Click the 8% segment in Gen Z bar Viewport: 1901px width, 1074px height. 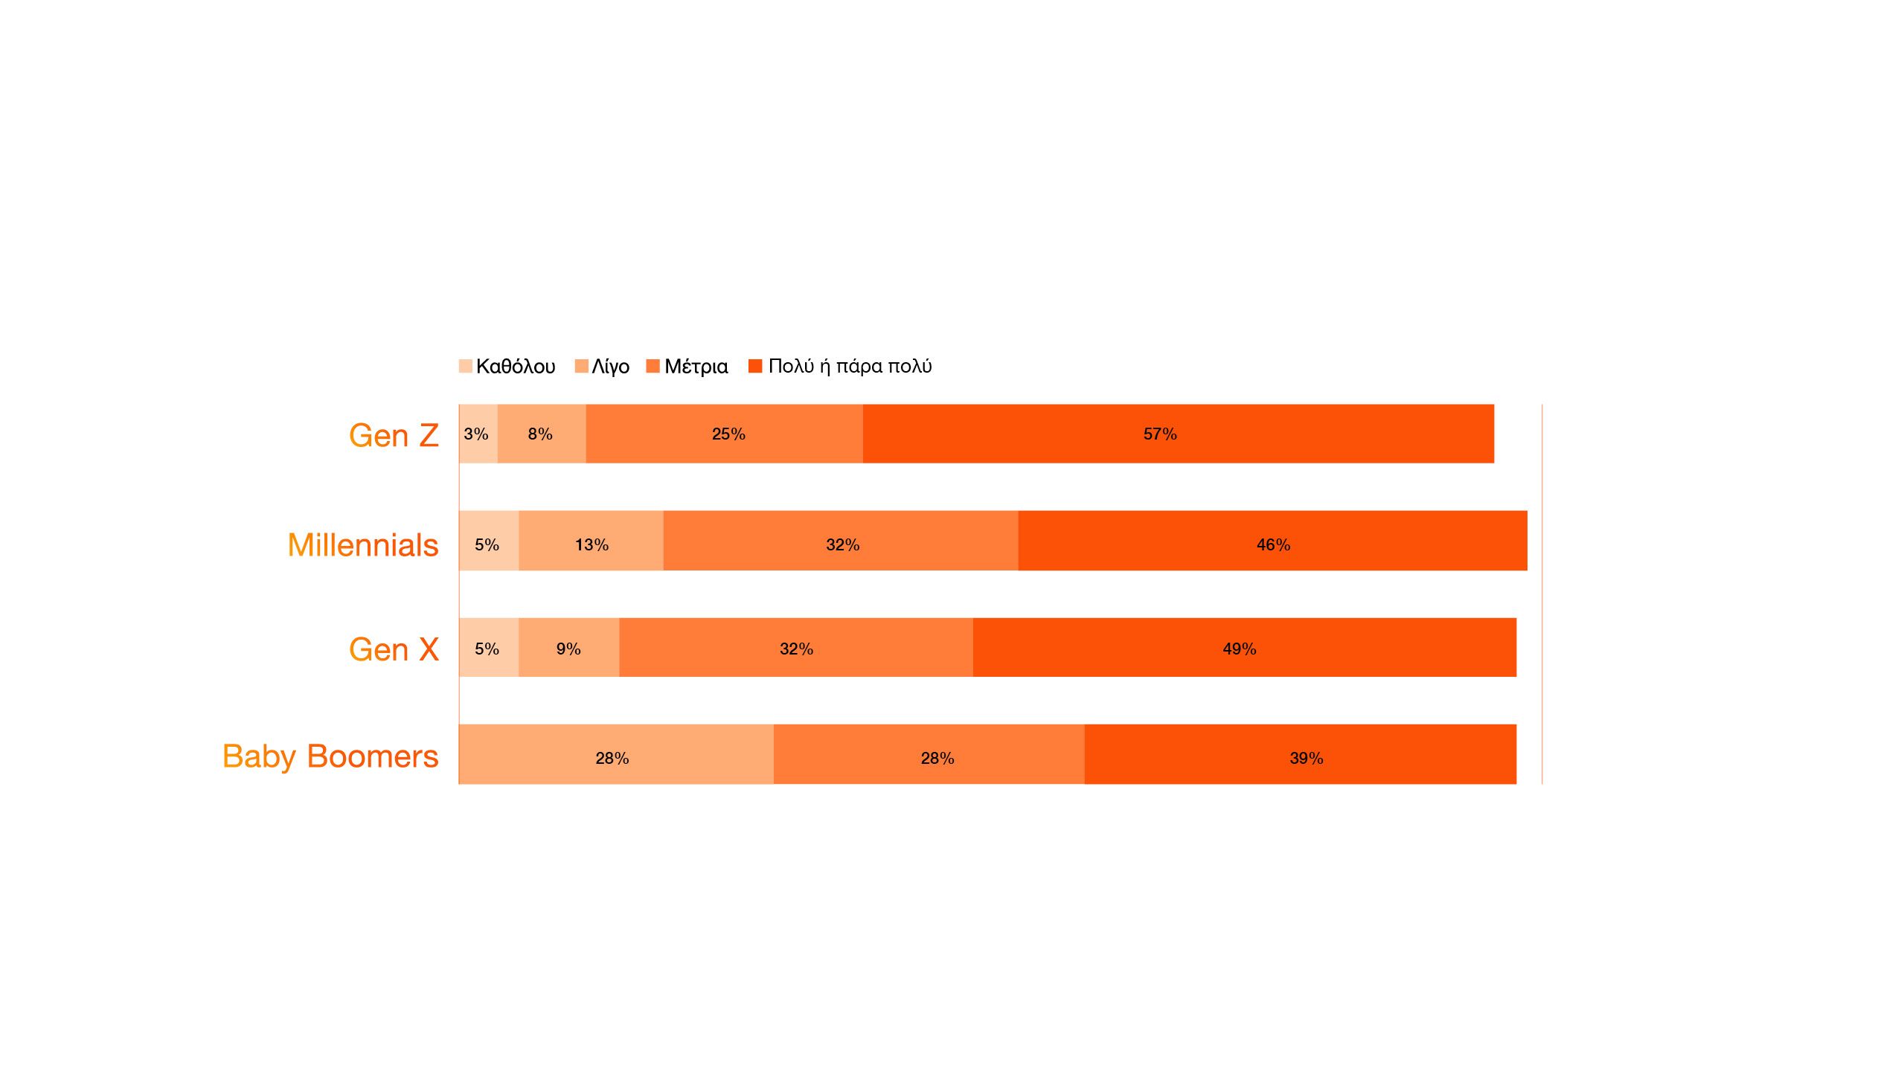[541, 434]
